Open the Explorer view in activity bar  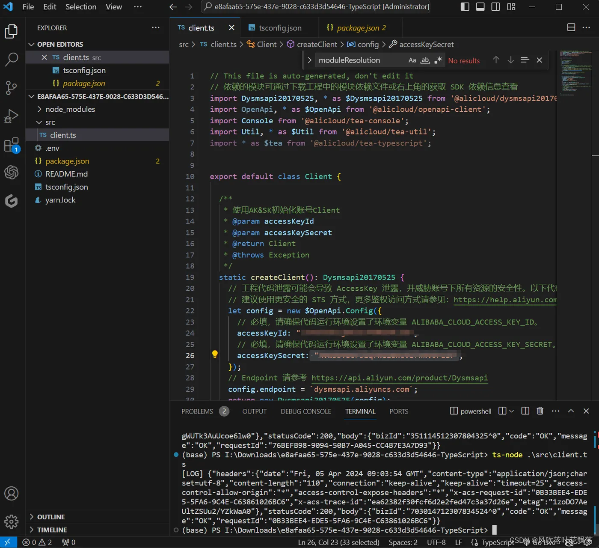12,31
